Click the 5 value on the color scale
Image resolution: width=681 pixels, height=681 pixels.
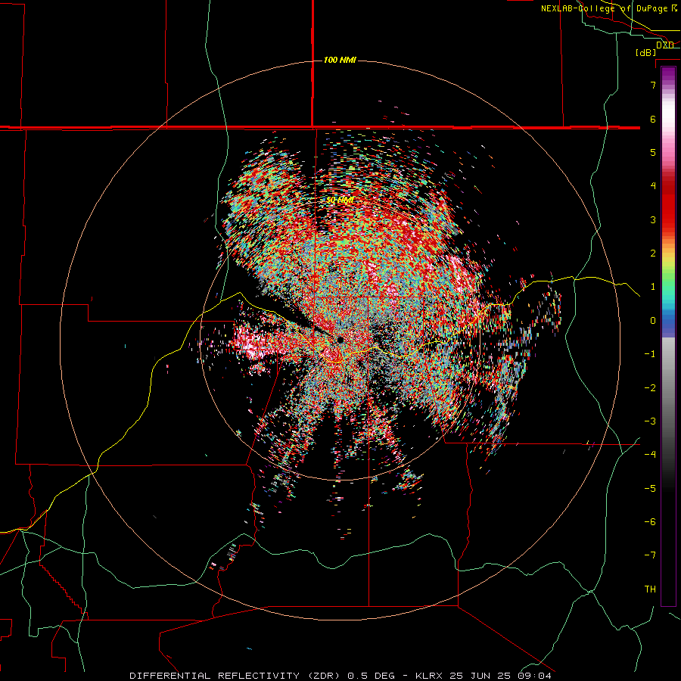click(653, 152)
